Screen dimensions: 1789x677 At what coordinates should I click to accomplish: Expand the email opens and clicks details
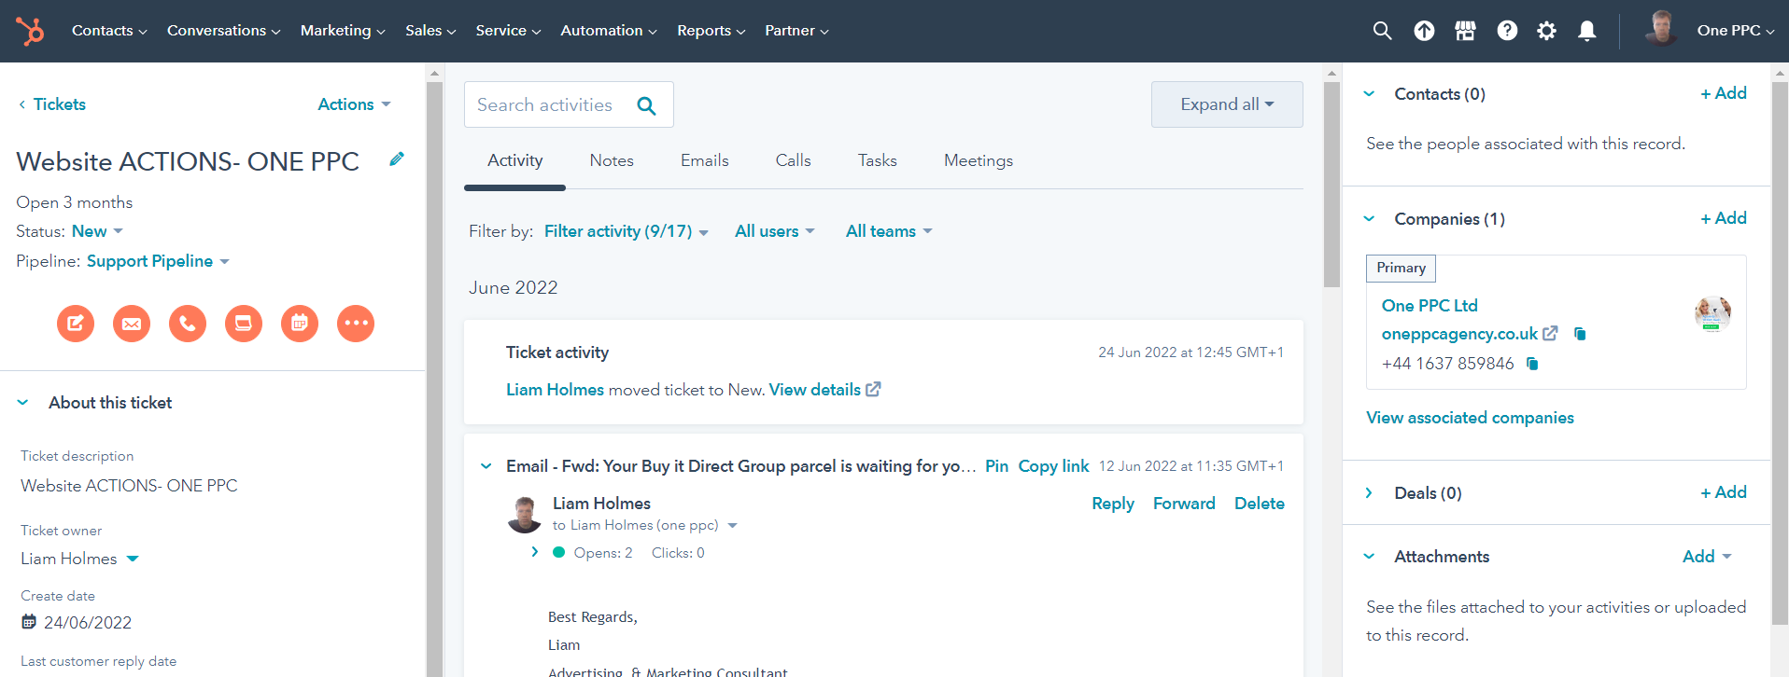[x=534, y=552]
